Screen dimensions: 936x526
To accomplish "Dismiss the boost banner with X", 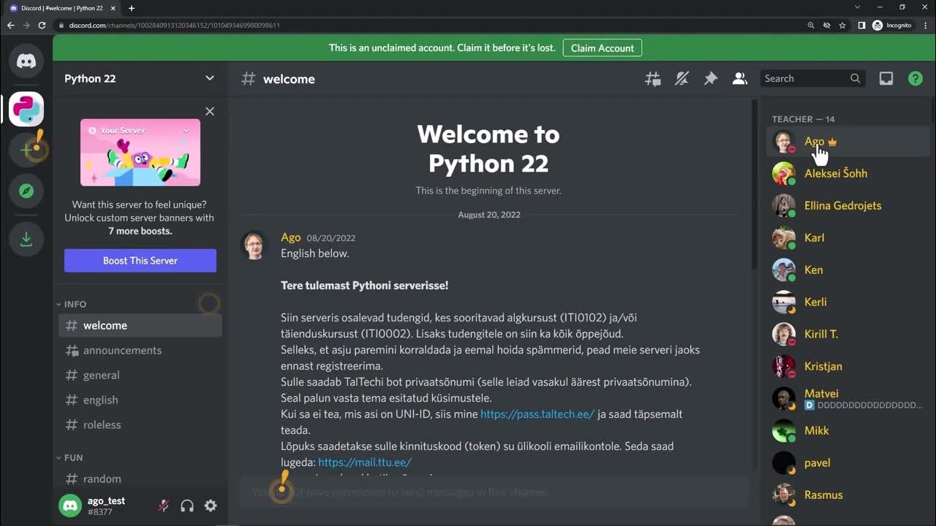I will [x=210, y=111].
